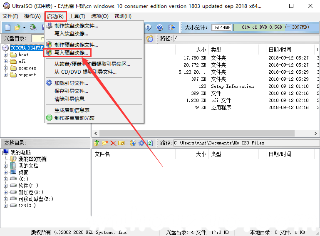Click the Up one folder icon in local toolbar
The width and height of the screenshot is (320, 236).
click(x=97, y=143)
